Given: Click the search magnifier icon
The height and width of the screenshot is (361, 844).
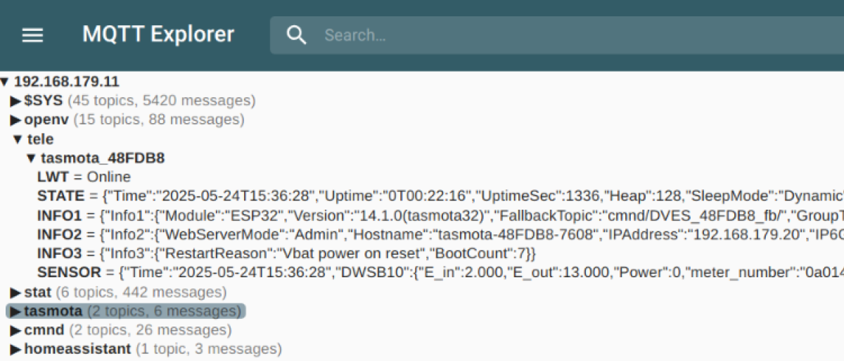Looking at the screenshot, I should (297, 35).
